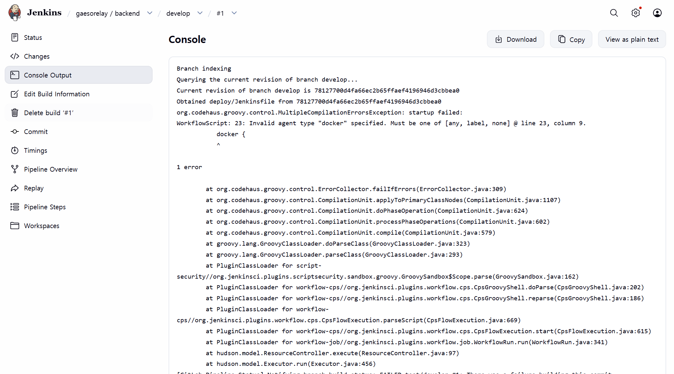Go to the Commit sidebar link
The image size is (674, 374).
coord(36,132)
